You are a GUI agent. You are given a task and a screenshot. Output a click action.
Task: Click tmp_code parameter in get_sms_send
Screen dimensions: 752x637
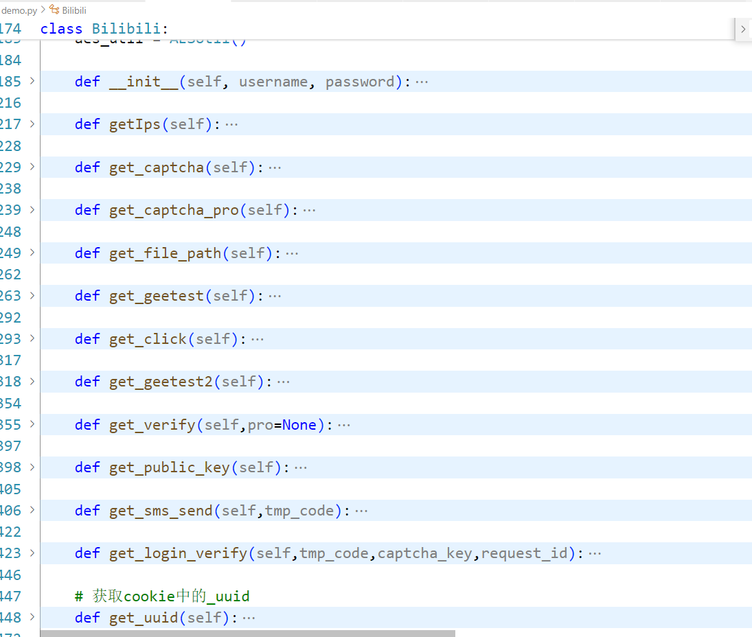[x=299, y=511]
